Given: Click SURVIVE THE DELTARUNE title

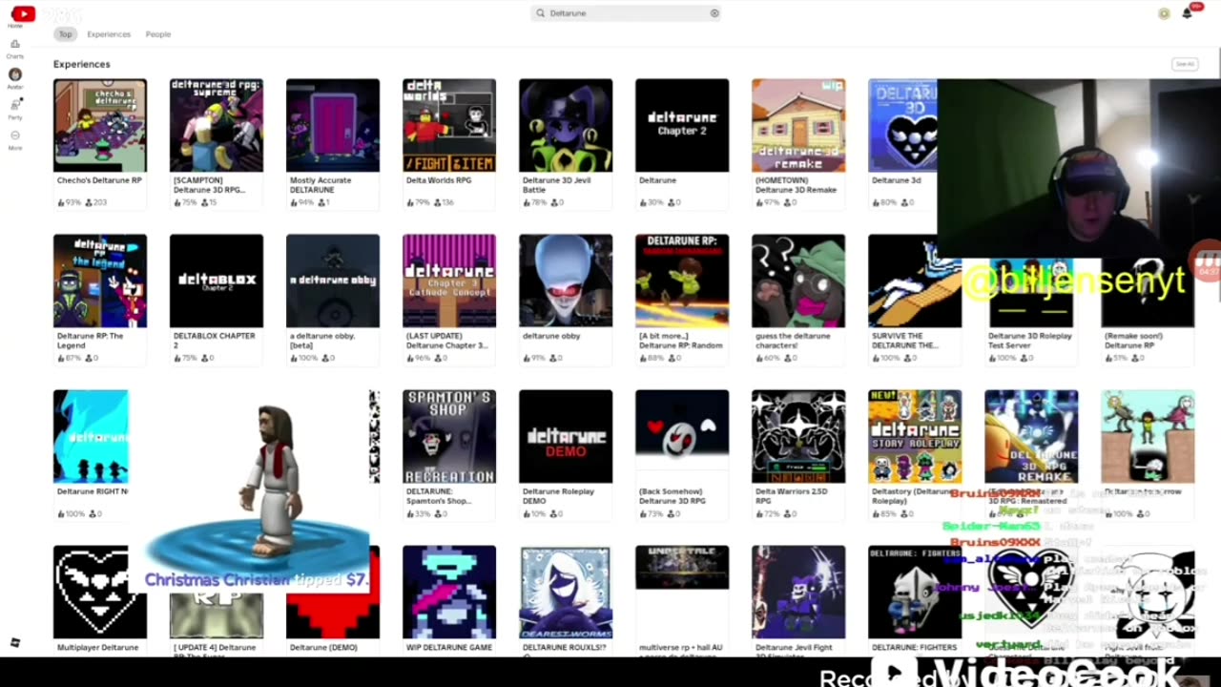Looking at the screenshot, I should 903,341.
